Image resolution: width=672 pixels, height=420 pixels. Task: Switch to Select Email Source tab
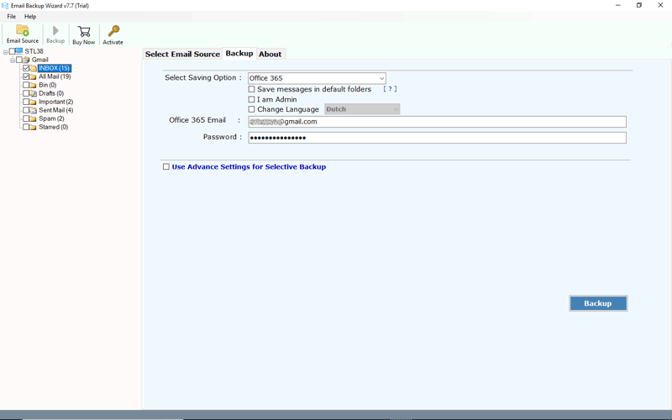click(182, 54)
